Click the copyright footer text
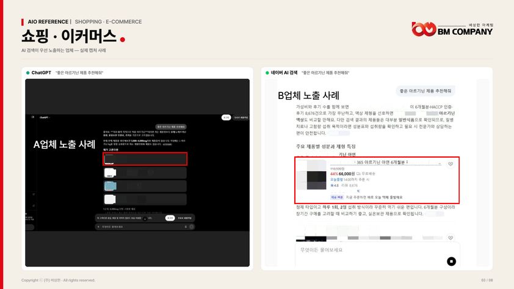 pos(59,280)
